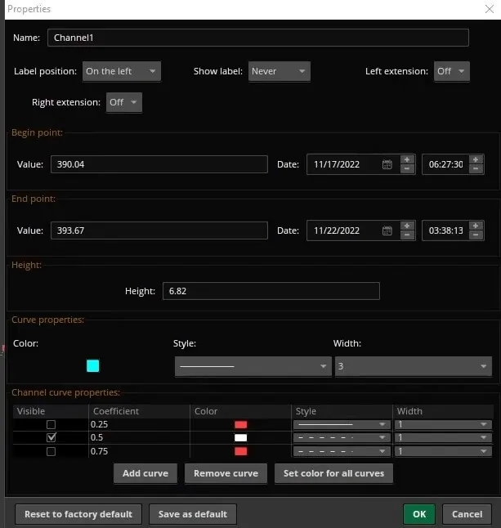Click the Coefficient column header

tap(140, 411)
